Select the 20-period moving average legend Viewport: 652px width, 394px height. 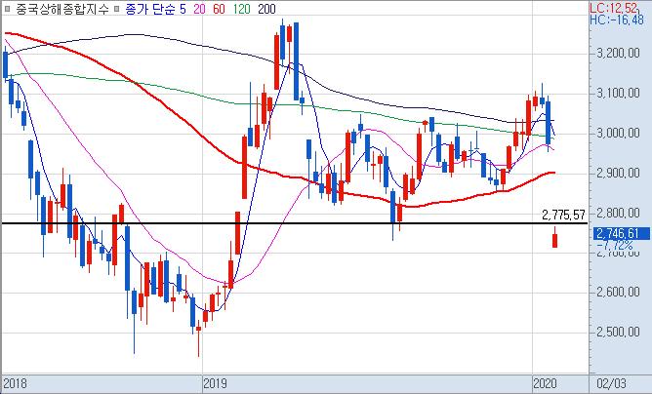click(199, 9)
